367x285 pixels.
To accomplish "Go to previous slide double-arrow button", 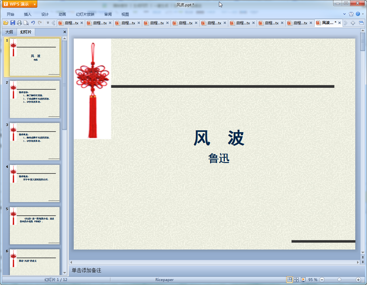I will pos(363,257).
